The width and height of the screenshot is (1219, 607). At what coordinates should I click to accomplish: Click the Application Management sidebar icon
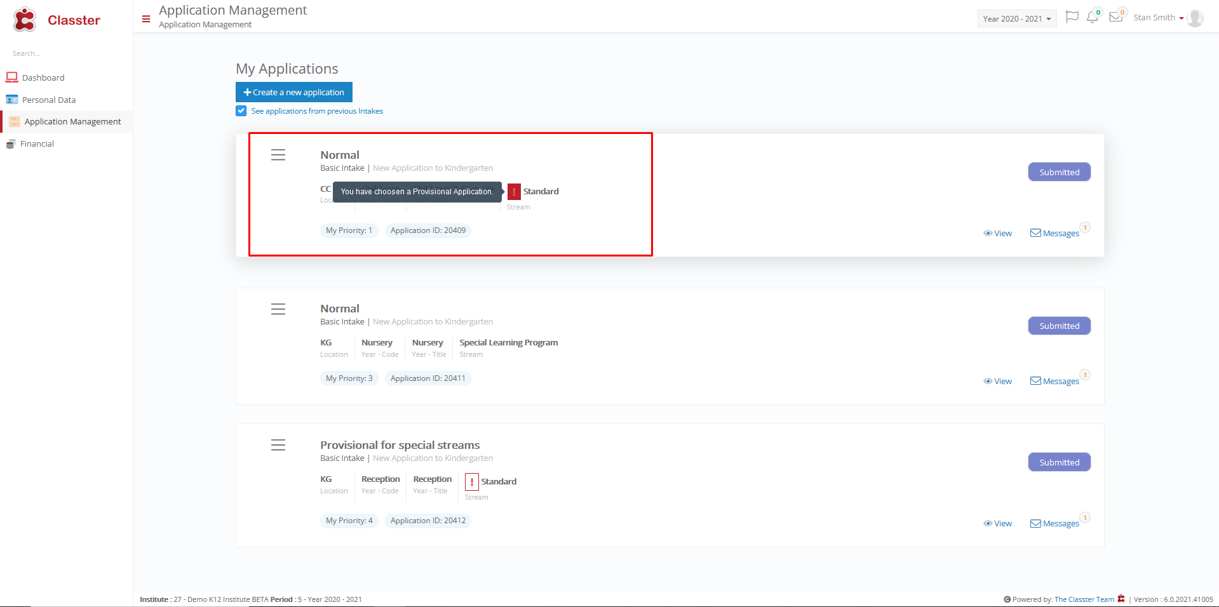click(15, 121)
